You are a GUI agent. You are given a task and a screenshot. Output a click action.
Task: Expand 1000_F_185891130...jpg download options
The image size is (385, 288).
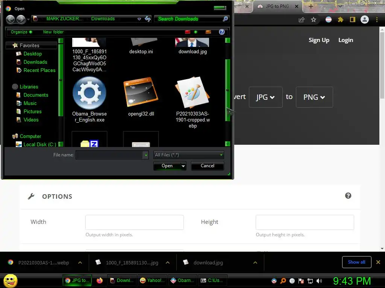pos(168,262)
